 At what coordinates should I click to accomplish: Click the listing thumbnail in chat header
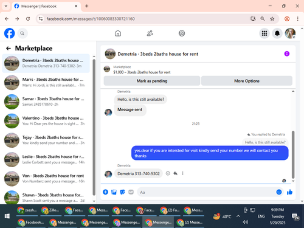(x=110, y=54)
